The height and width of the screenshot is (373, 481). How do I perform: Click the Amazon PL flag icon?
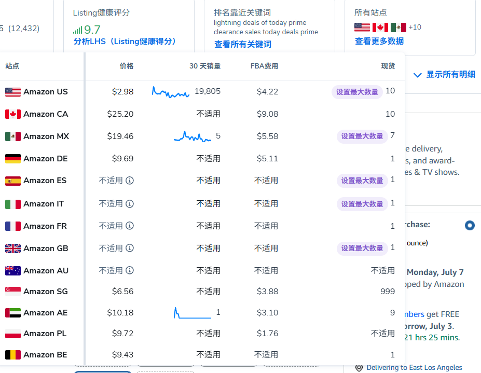(13, 334)
